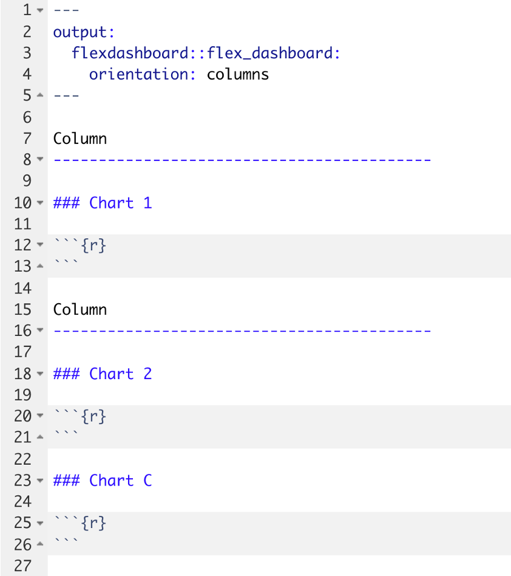Viewport: 511px width, 576px height.
Task: Click the fold end arrow at line 5
Action: pos(40,95)
